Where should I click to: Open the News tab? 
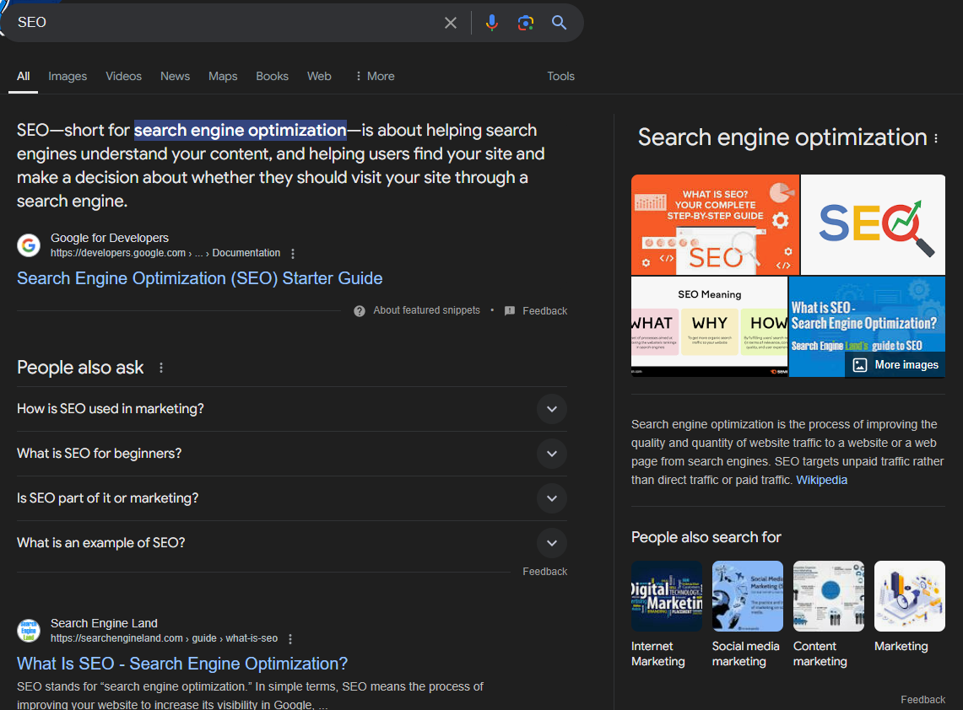175,76
